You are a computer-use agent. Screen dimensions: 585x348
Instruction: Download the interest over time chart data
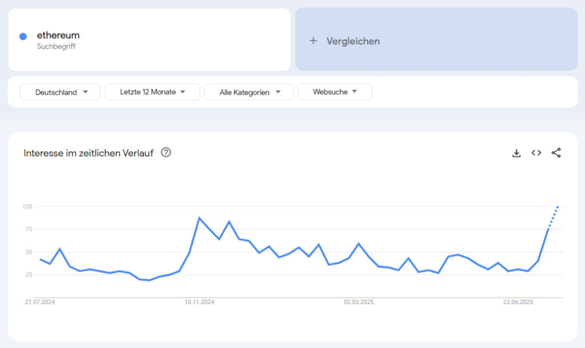516,153
